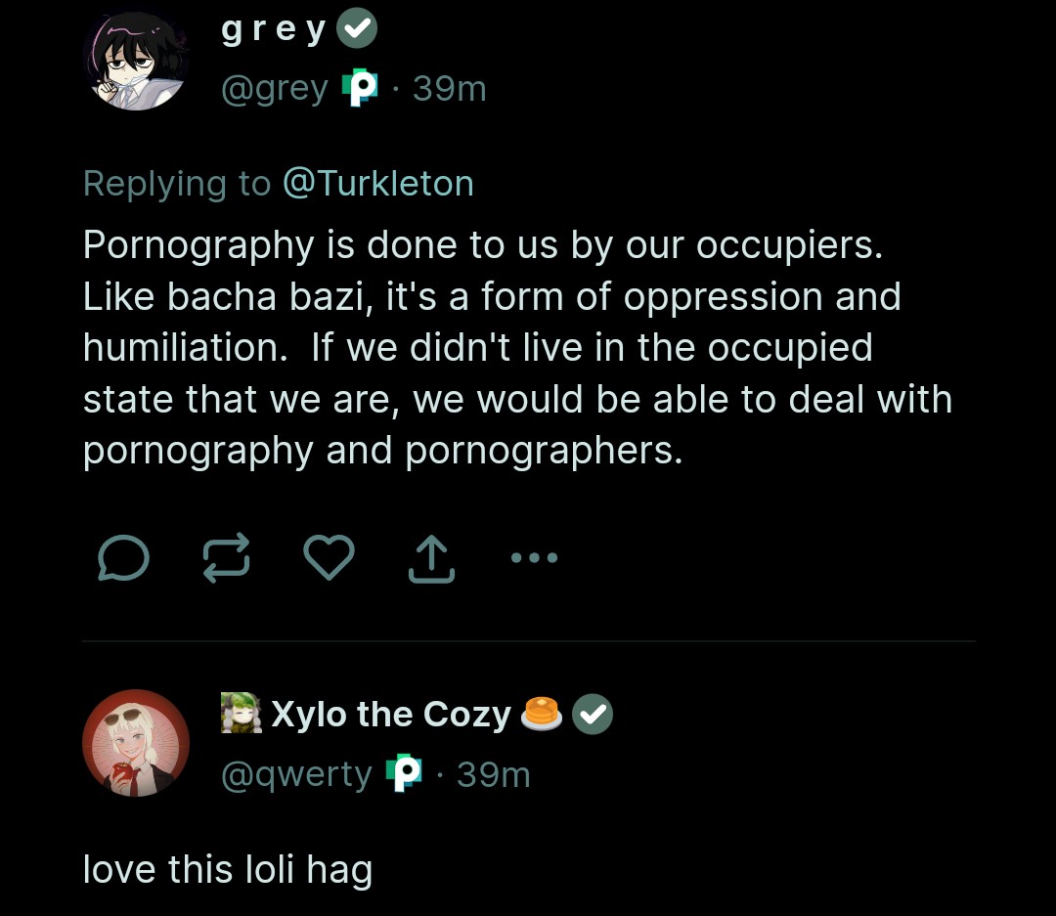Click the "grey" display name
This screenshot has height=916, width=1056.
(275, 30)
